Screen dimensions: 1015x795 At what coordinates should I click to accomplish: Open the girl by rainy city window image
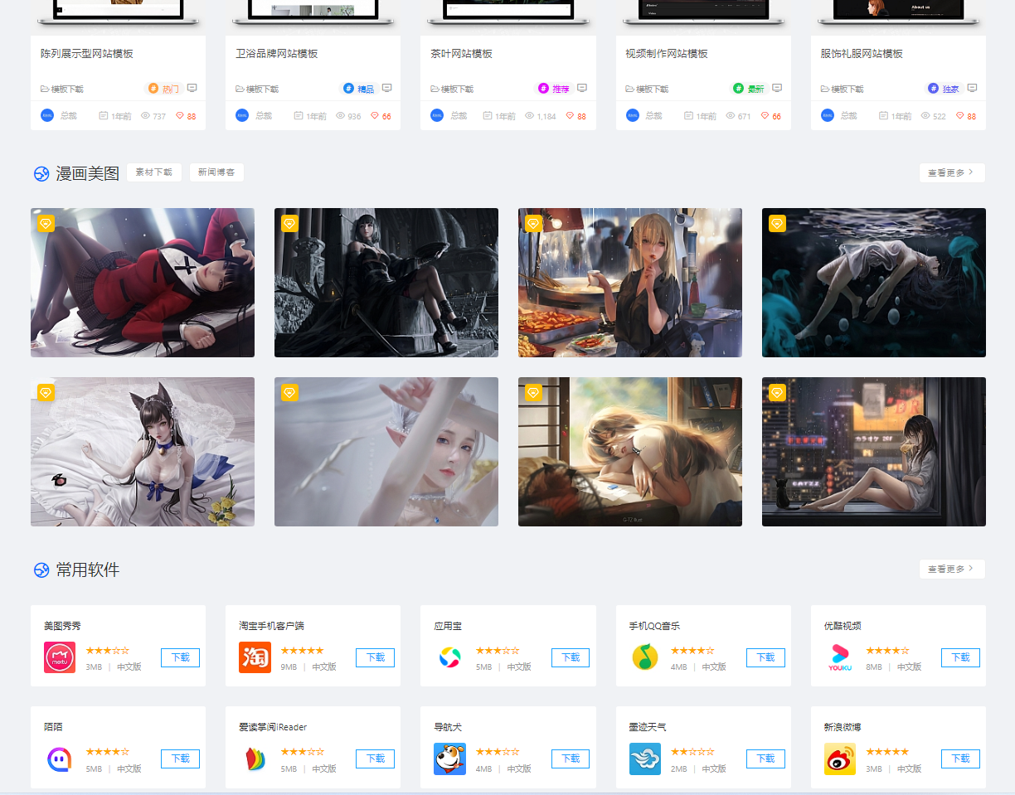tap(874, 452)
